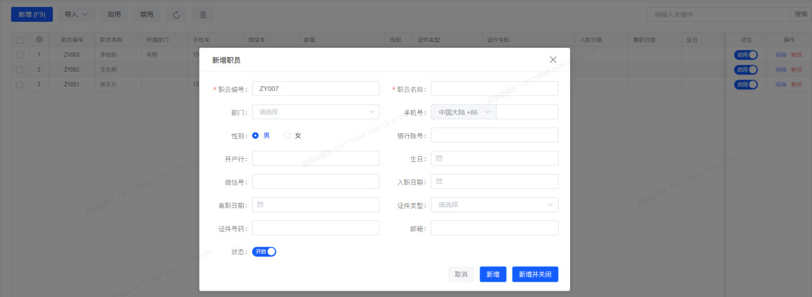Screen dimensions: 812x297
Task: Click the 职员名称 input field
Action: pos(494,89)
